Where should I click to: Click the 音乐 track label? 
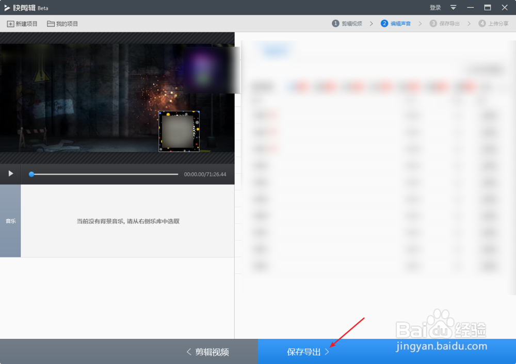[10, 221]
